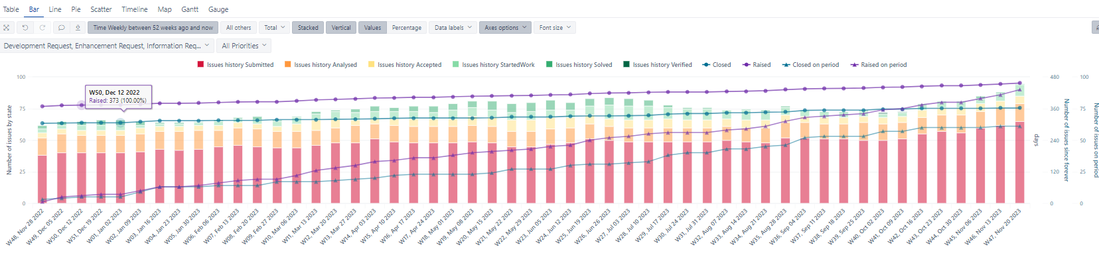Viewport: 1099px width, 261px height.
Task: Click the undo arrow icon
Action: (x=25, y=28)
